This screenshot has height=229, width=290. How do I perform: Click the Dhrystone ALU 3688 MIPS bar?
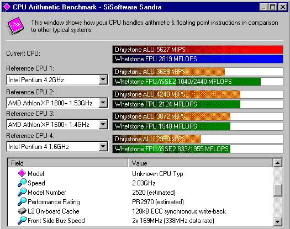(198, 72)
